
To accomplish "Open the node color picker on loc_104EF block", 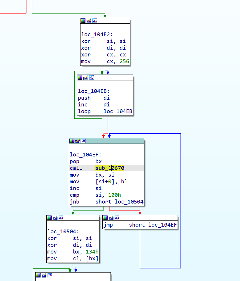I will tap(71, 141).
